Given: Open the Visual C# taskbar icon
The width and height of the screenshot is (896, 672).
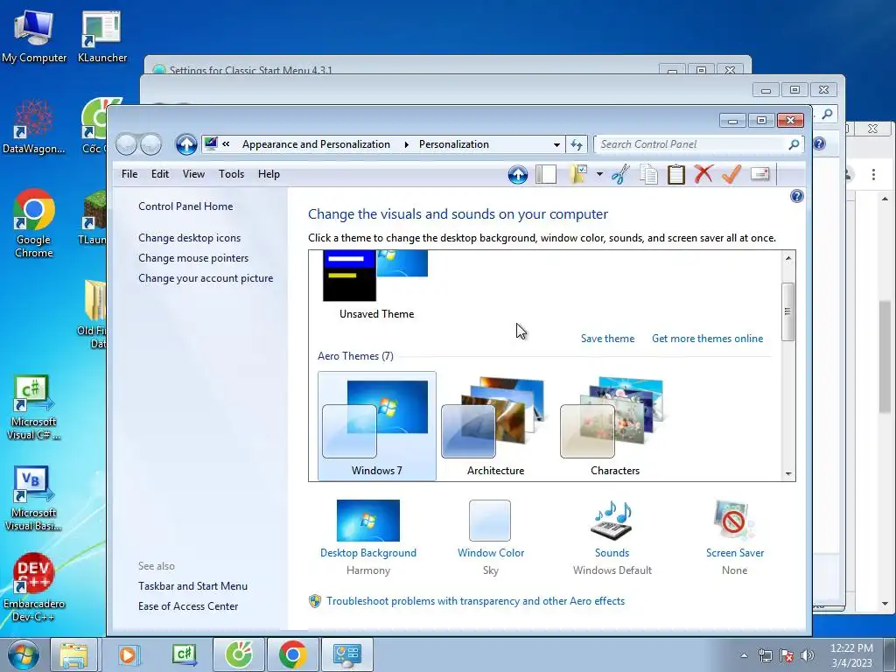Looking at the screenshot, I should [x=185, y=654].
